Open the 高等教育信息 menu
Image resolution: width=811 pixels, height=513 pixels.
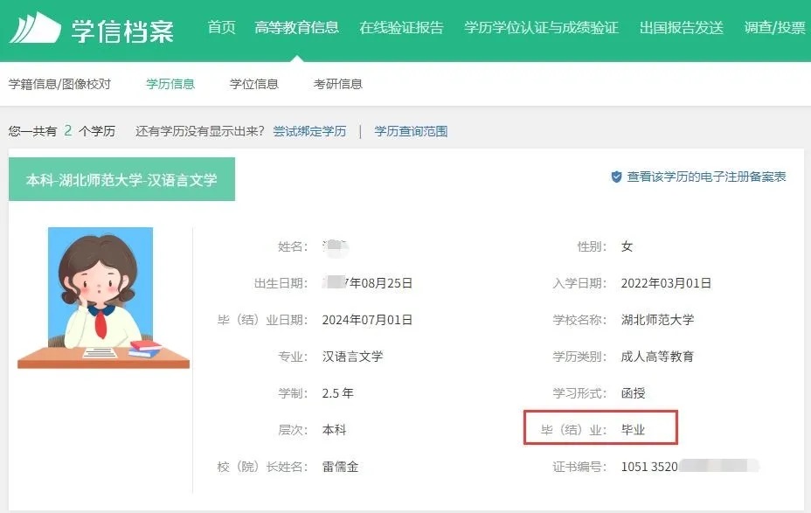tap(296, 27)
